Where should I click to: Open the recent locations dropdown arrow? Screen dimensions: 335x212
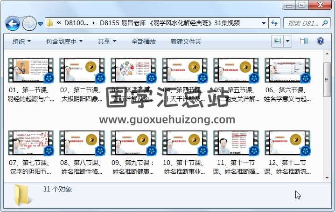click(41, 23)
